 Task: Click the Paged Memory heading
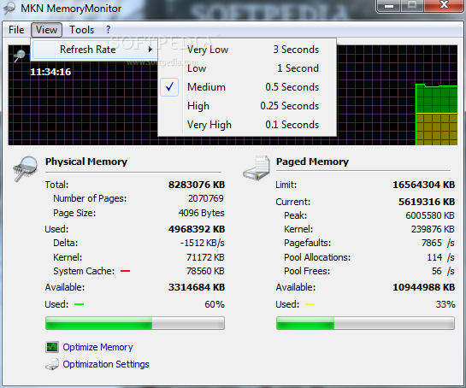pyautogui.click(x=312, y=162)
